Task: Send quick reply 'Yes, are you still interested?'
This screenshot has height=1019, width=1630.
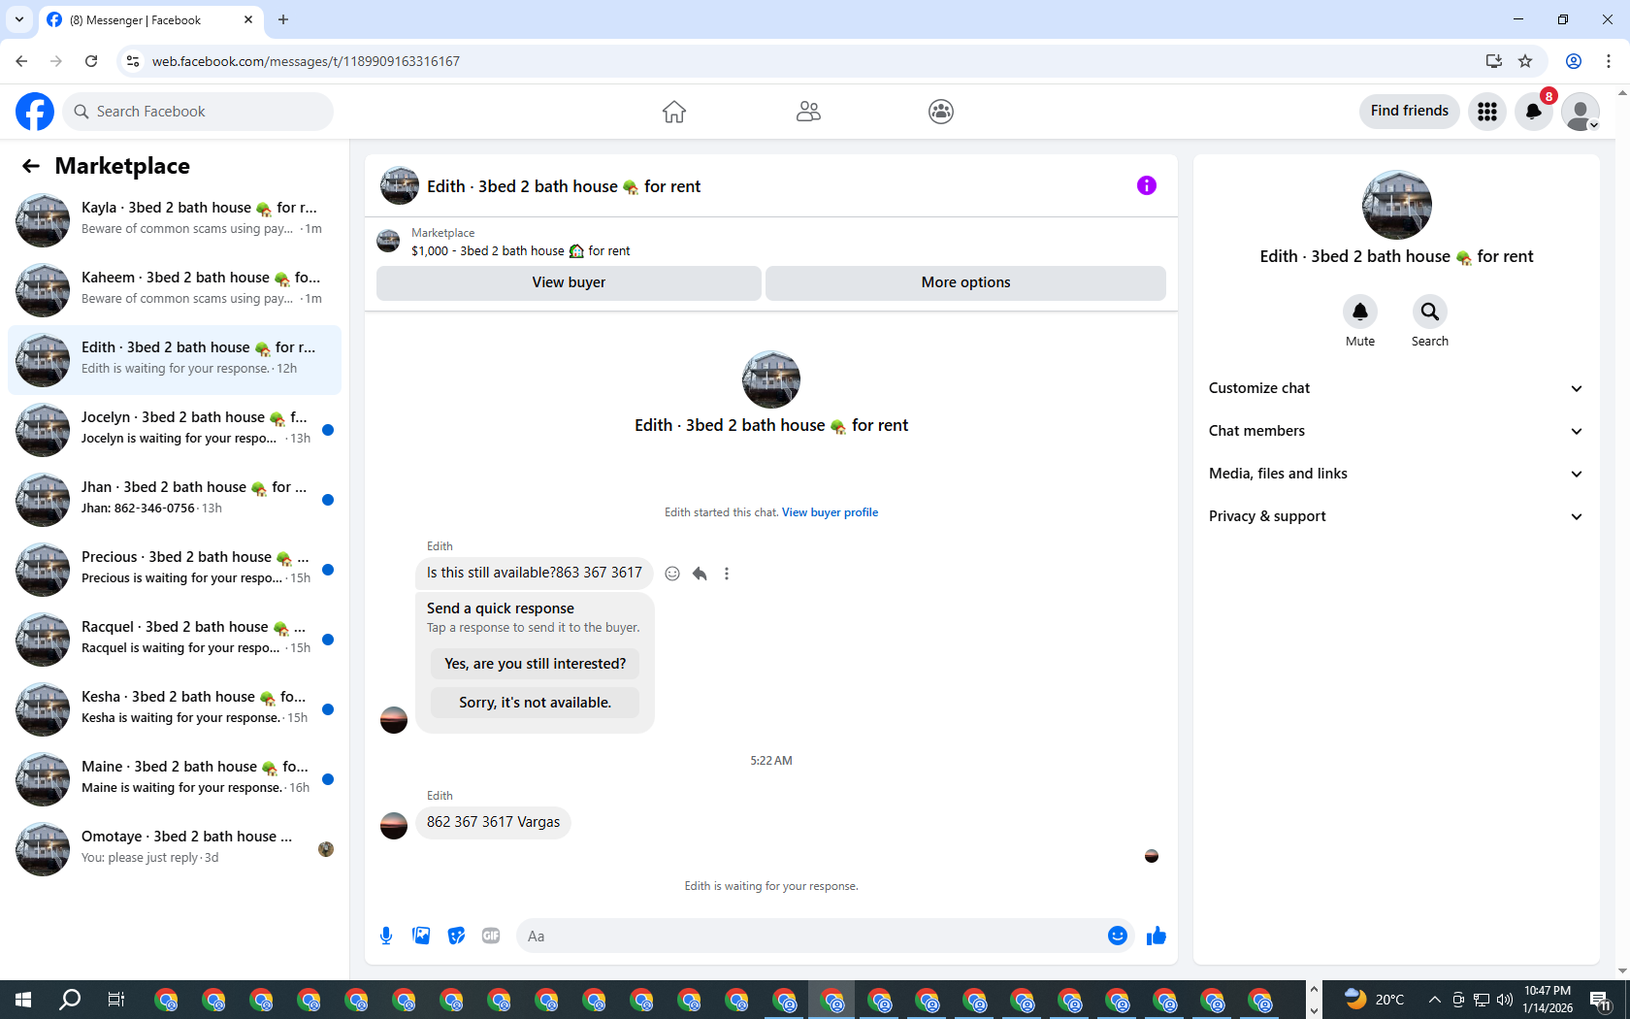Action: 536,664
